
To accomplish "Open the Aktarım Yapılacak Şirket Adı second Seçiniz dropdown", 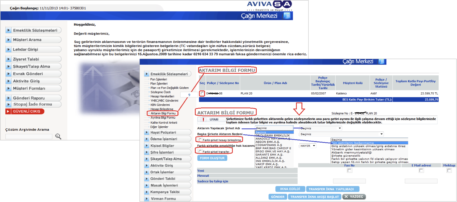I will 321,128.
